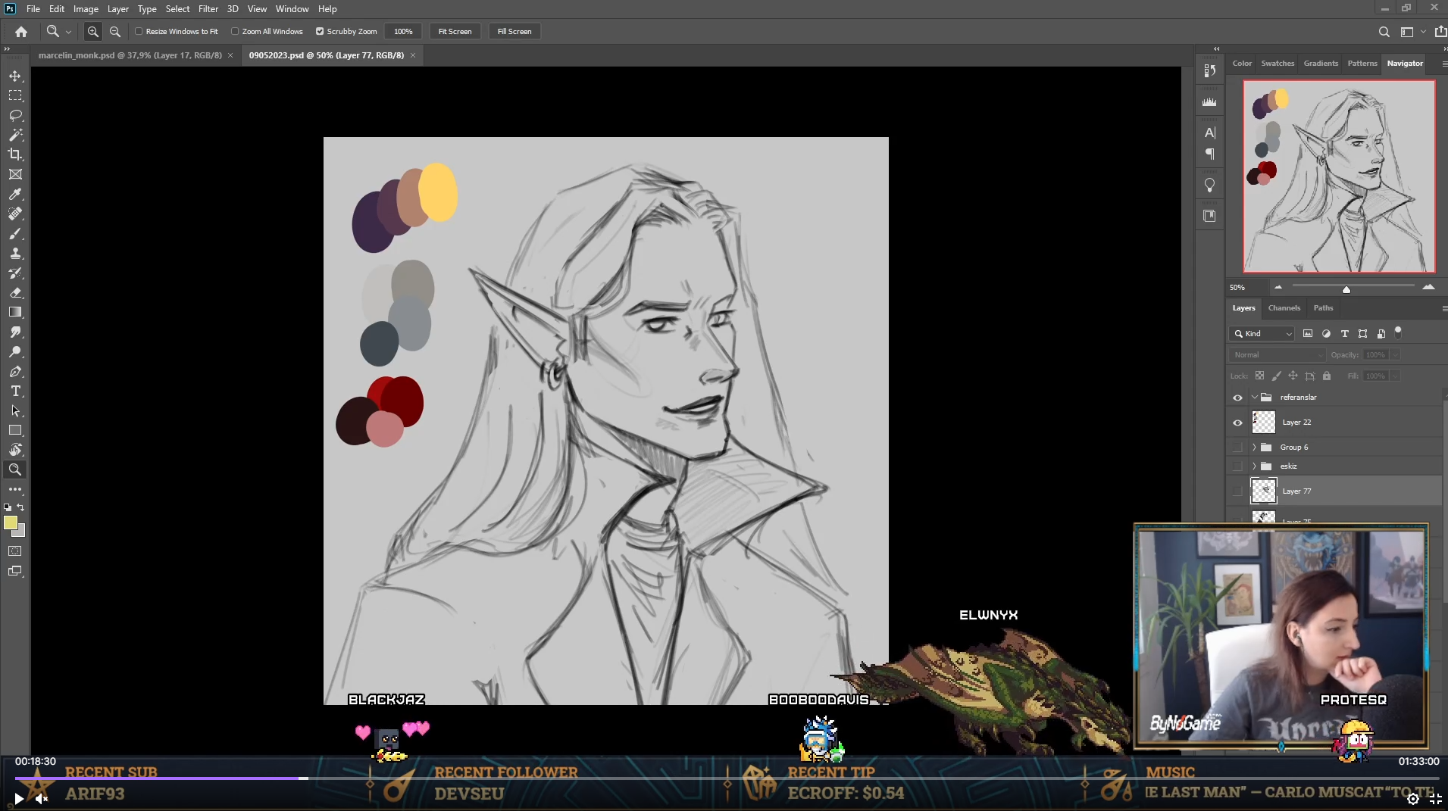Select the Dodge tool

[15, 351]
